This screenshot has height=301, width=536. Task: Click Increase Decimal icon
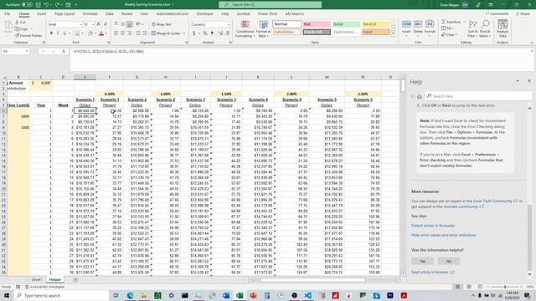220,33
